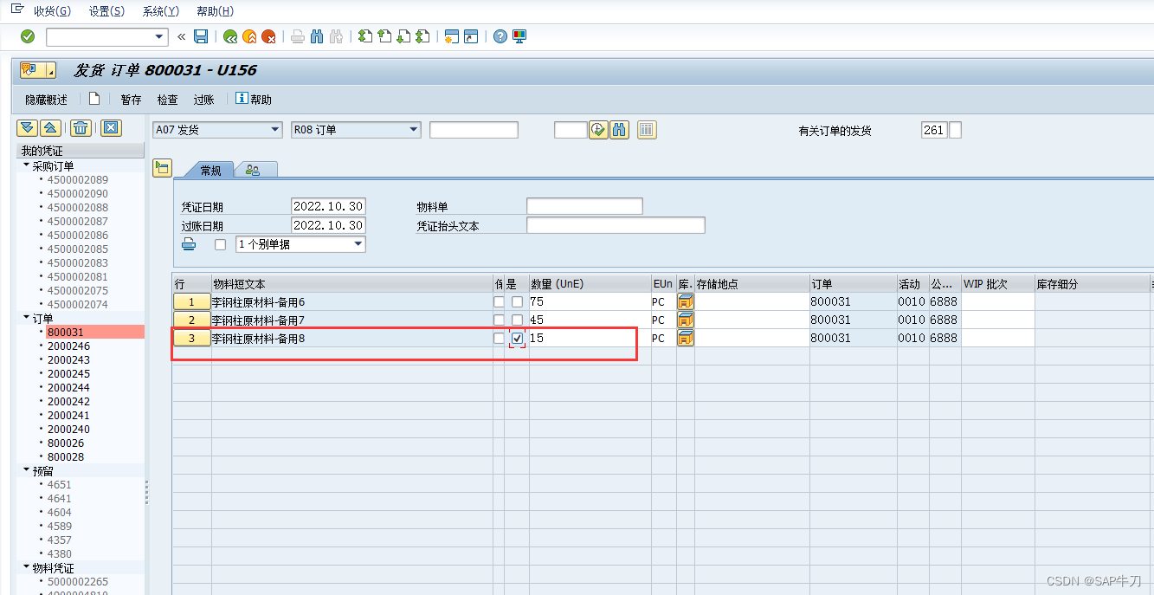This screenshot has height=595, width=1154.
Task: Click the green checkmark Enter icon
Action: 28,36
